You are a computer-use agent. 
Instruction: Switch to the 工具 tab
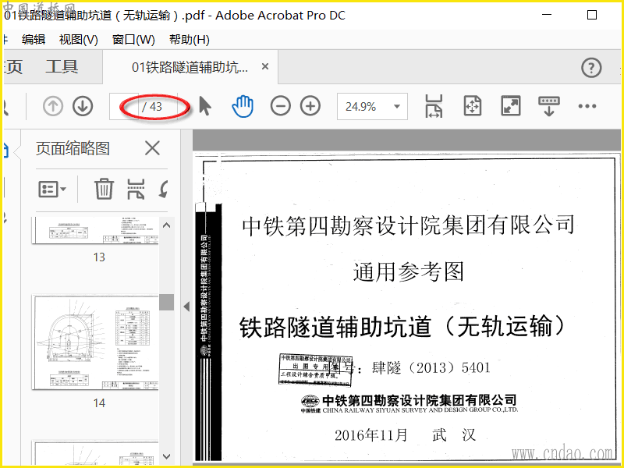[x=62, y=66]
